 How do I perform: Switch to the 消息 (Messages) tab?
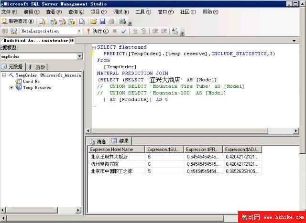coord(98,141)
